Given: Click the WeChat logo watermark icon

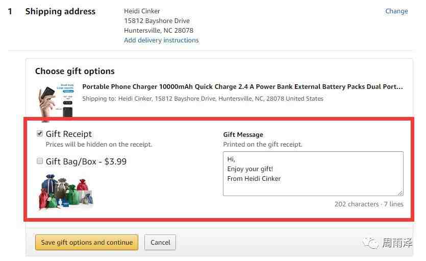Looking at the screenshot, I should pos(371,243).
